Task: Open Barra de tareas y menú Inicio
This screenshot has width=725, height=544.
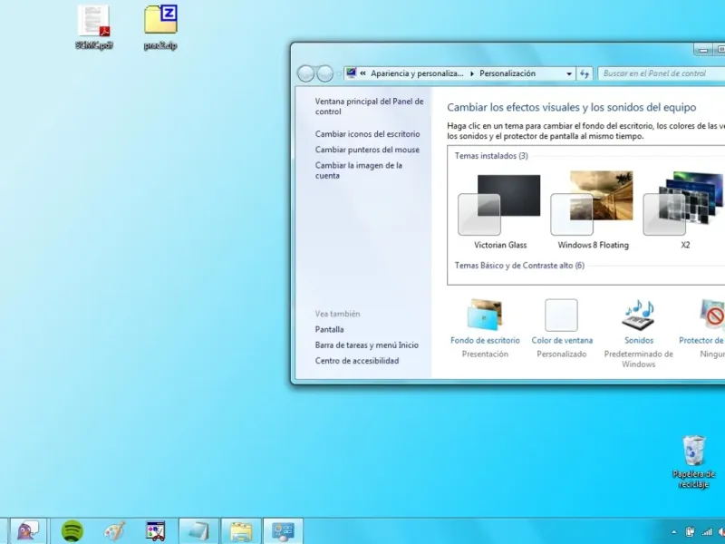Action: [367, 345]
